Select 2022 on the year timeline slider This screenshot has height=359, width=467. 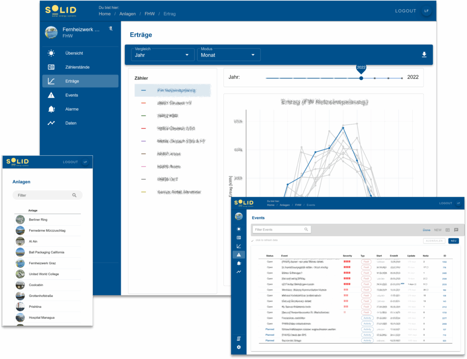pyautogui.click(x=361, y=78)
